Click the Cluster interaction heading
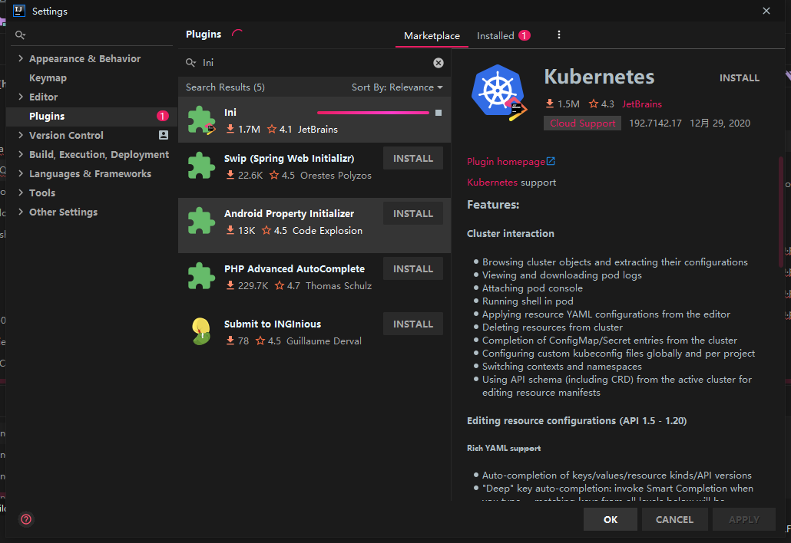Screen dimensions: 791x543 pyautogui.click(x=511, y=233)
